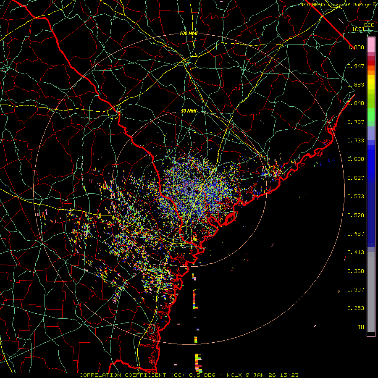This screenshot has width=378, height=378.
Task: Pick the light pink band atop the color bar
Action: pyautogui.click(x=371, y=45)
